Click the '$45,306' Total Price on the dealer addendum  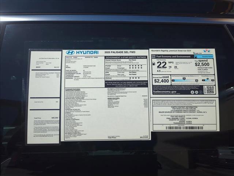55,118
